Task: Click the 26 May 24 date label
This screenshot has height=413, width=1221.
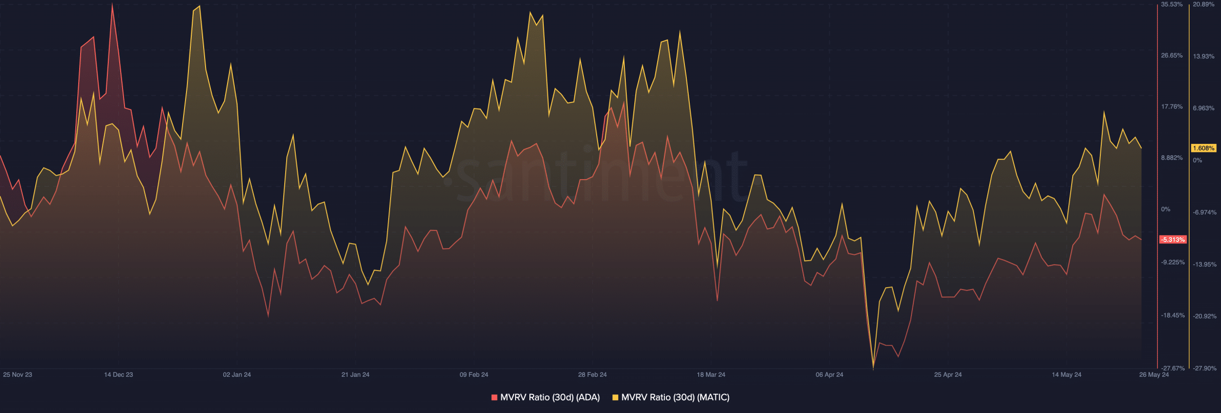Action: click(1154, 374)
